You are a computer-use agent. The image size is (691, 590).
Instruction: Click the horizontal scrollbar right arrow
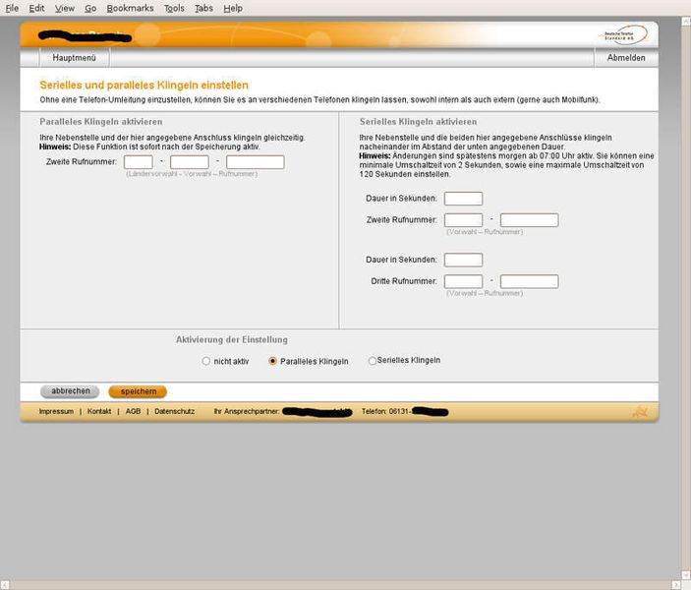[x=675, y=585]
